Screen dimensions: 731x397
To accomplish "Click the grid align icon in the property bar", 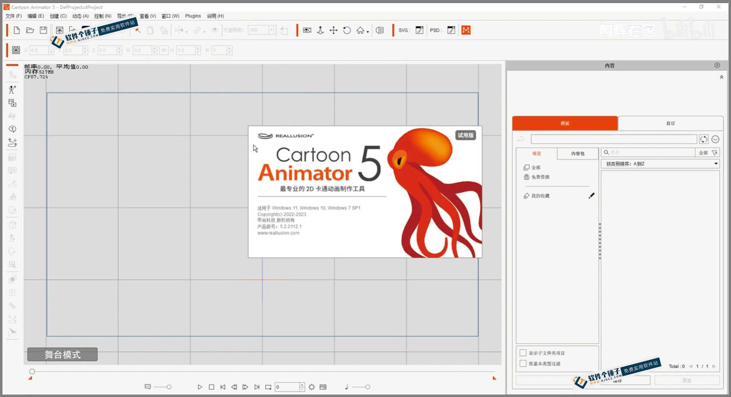I will tap(16, 50).
